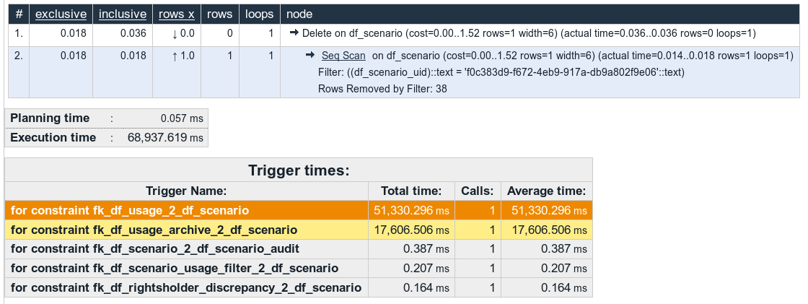This screenshot has width=808, height=304.
Task: Click the fk_df_rightsholder_discrepancy_2_df_scenario trigger name
Action: click(186, 287)
